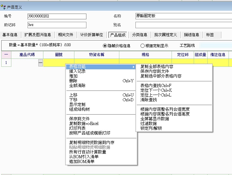Open the 工艺路线 dropdown field

point(215,46)
